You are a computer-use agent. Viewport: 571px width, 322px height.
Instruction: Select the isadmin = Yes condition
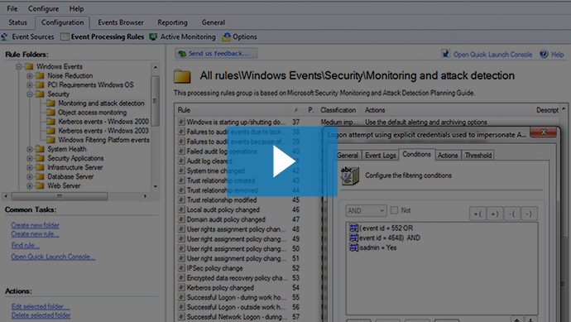(372, 248)
